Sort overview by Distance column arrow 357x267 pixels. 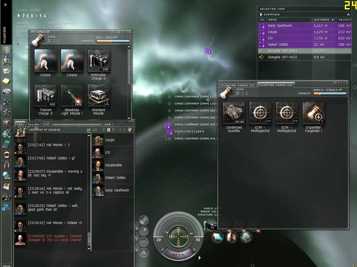(333, 20)
